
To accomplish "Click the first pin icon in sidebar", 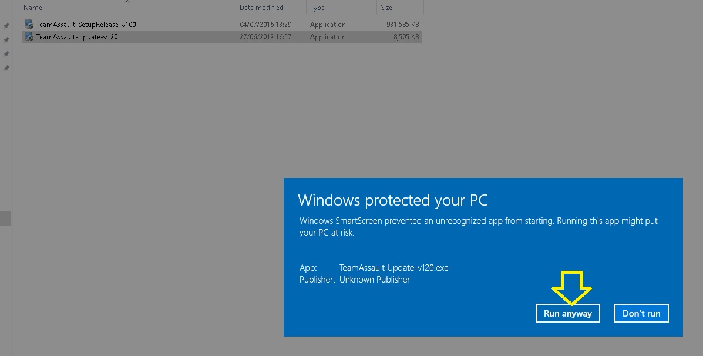I will (6, 26).
